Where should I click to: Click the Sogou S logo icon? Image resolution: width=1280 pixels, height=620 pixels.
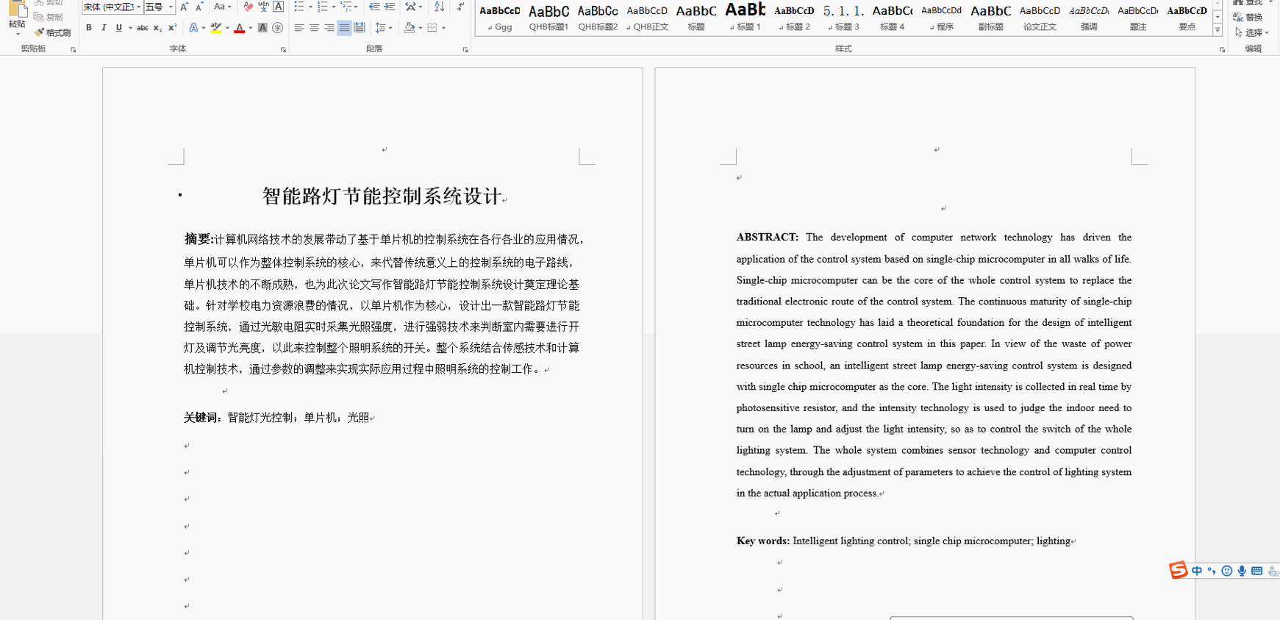tap(1179, 570)
